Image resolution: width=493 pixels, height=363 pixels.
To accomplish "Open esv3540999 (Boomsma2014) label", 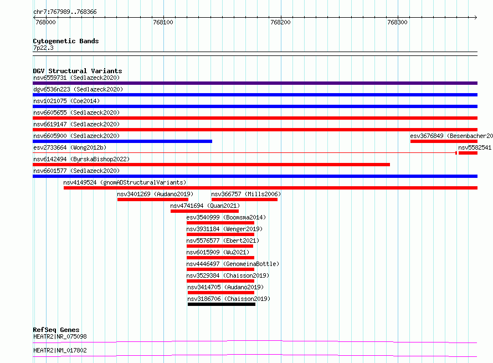I will point(226,217).
